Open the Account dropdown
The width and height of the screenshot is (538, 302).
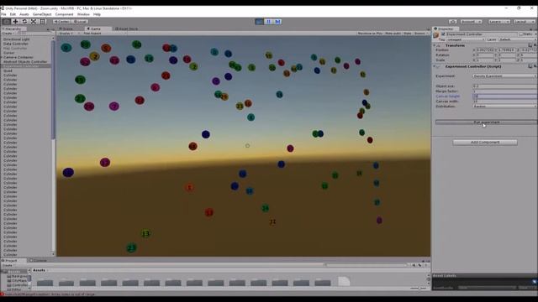click(x=471, y=22)
